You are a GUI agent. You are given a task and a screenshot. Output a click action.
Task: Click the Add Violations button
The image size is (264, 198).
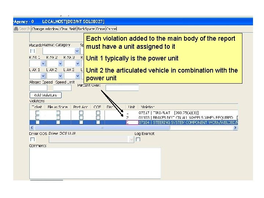[x=45, y=95]
